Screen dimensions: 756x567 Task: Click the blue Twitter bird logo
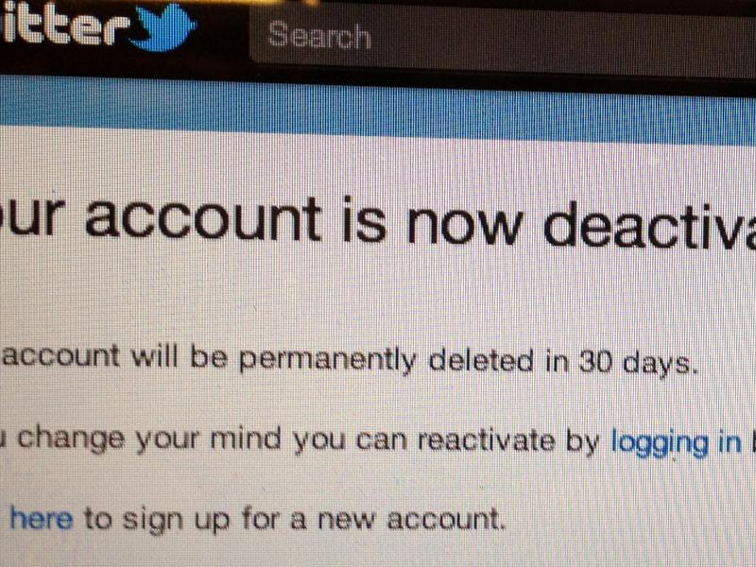pyautogui.click(x=163, y=27)
